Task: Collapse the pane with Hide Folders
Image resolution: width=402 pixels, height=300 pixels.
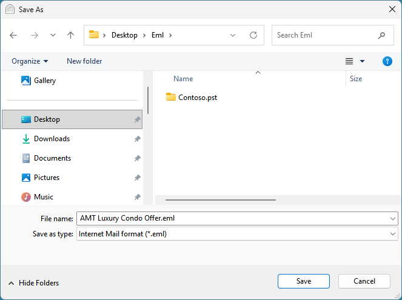Action: 33,283
